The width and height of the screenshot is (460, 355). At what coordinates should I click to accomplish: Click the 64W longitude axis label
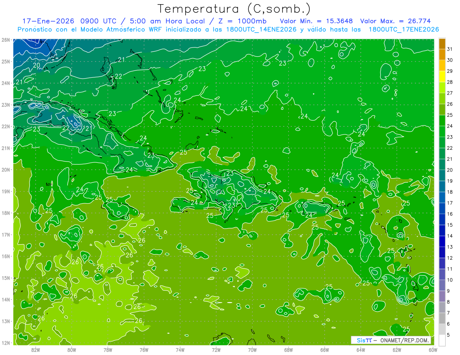361,350
